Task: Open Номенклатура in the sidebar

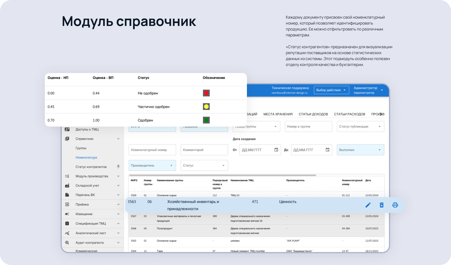Action: click(x=86, y=158)
